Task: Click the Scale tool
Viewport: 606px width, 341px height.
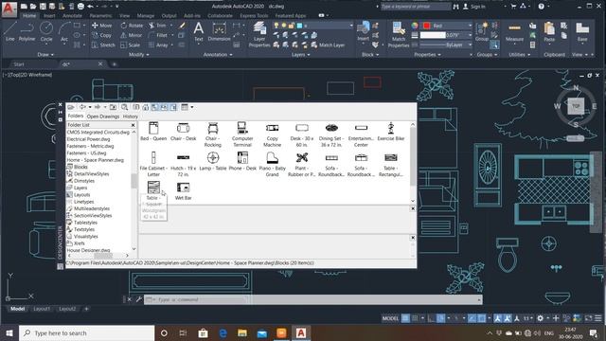Action: [131, 45]
